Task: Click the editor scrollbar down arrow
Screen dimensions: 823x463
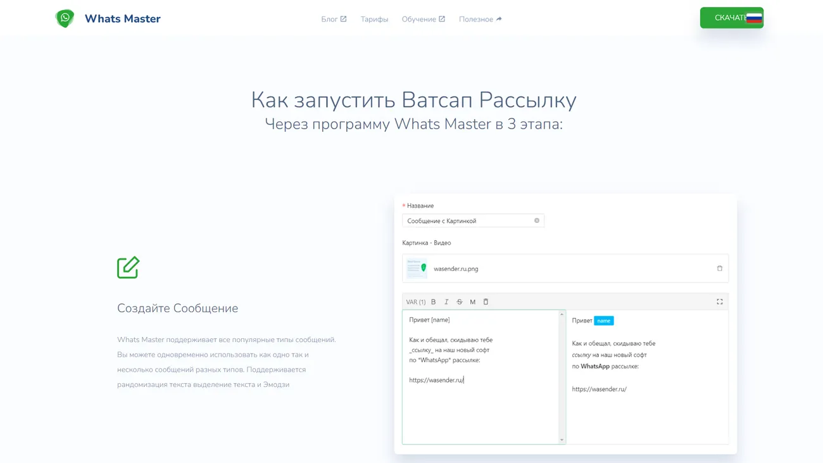Action: [x=562, y=440]
